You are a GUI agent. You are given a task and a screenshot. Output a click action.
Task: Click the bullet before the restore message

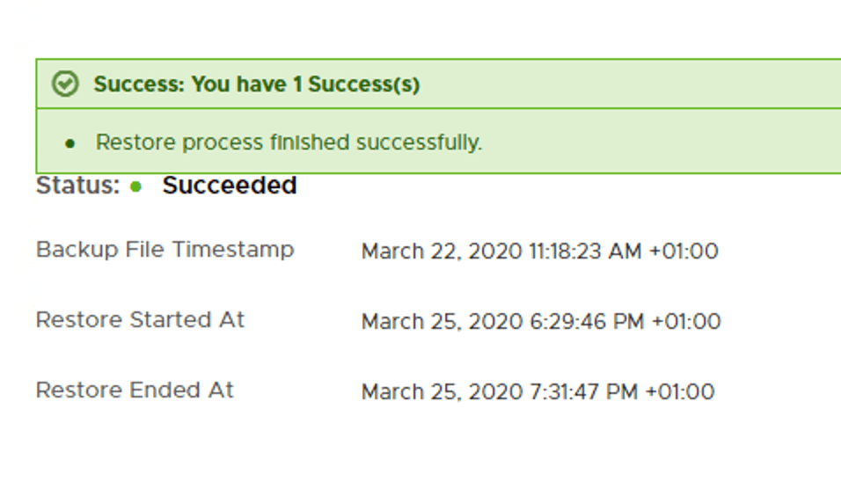click(70, 143)
